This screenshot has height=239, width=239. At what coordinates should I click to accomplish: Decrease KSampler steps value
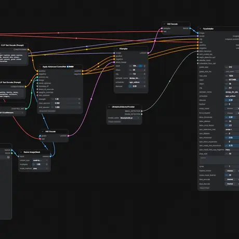click(x=130, y=70)
